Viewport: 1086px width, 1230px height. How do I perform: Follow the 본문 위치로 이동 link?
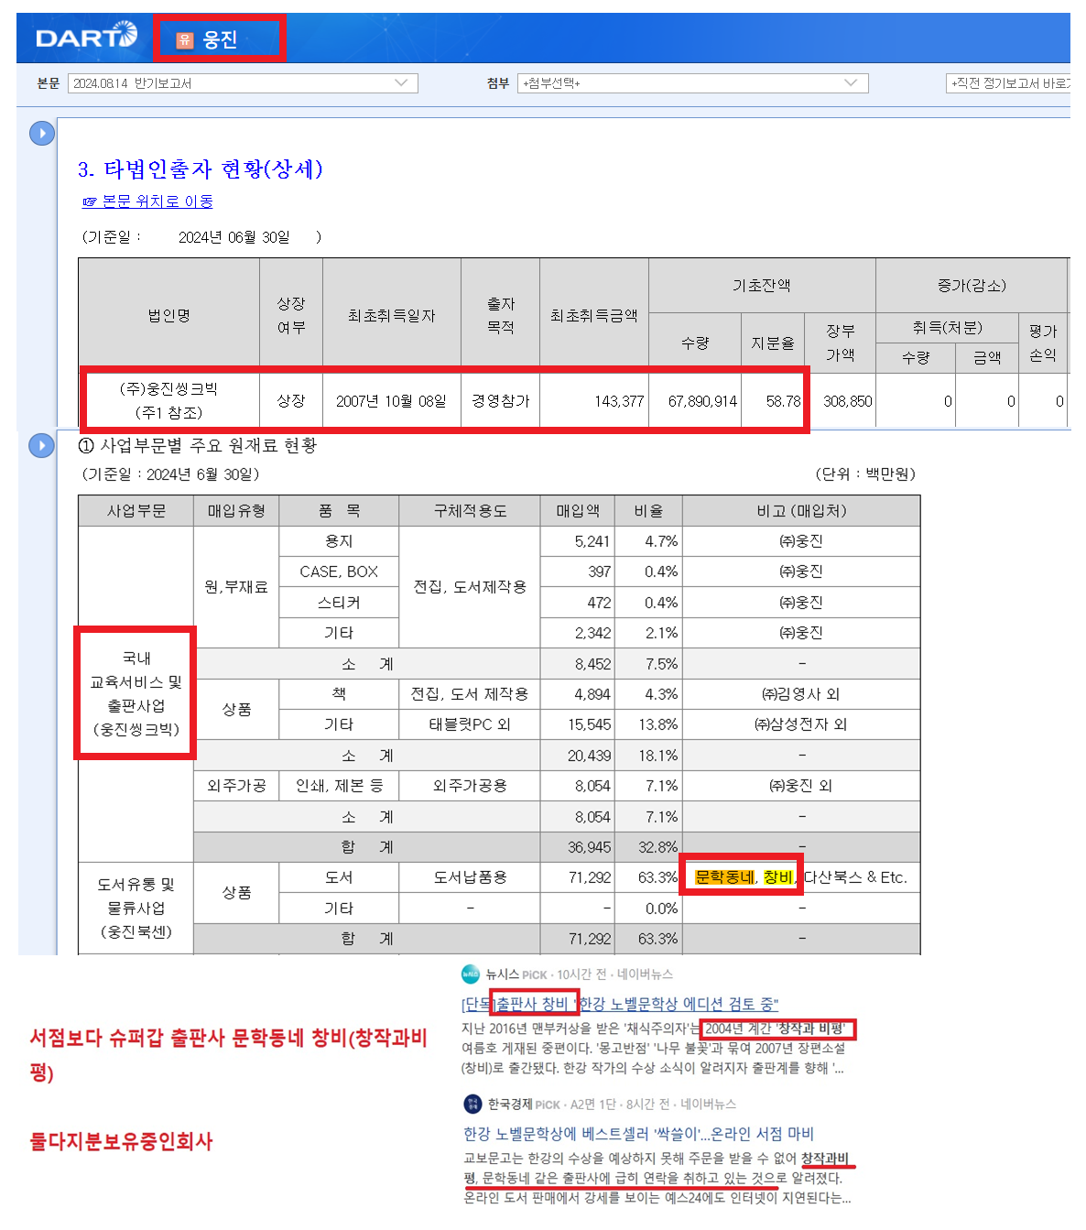click(x=157, y=201)
